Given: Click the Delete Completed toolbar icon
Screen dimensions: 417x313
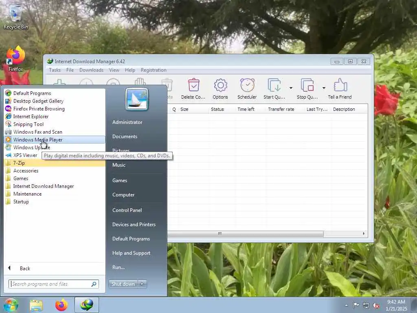Looking at the screenshot, I should pos(193,88).
